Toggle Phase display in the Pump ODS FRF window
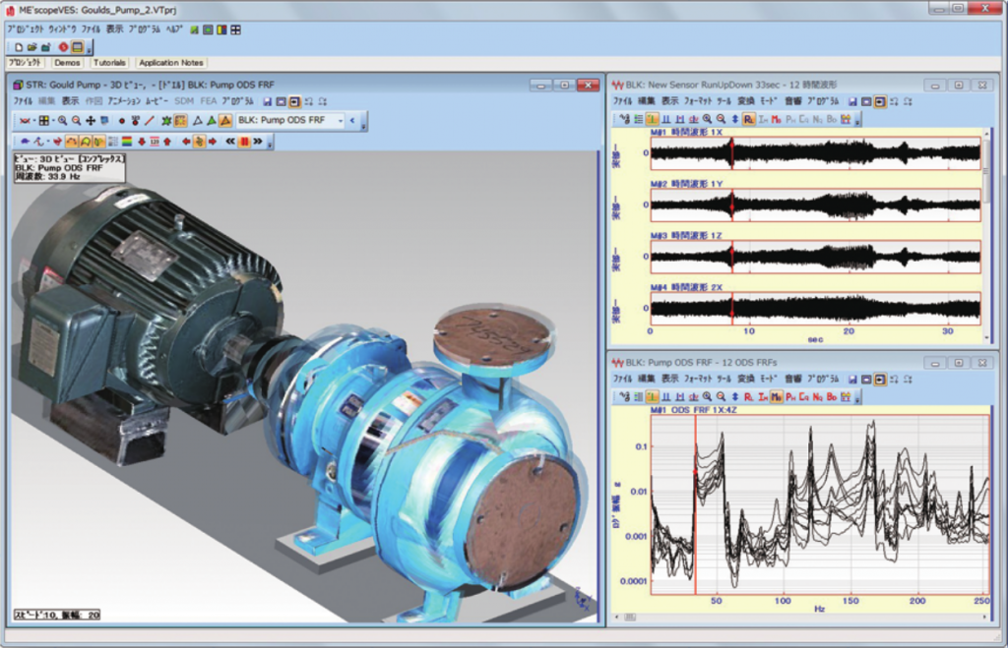This screenshot has height=648, width=1008. tap(790, 396)
